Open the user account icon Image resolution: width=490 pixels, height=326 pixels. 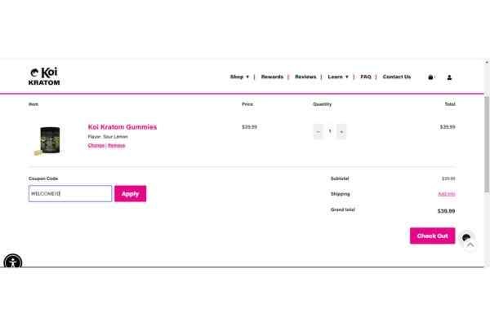click(x=449, y=77)
